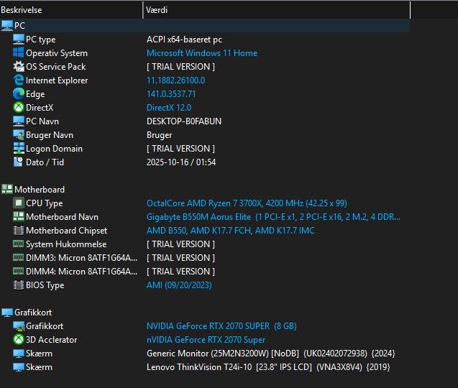Open the AMI (09/20/2023) BIOS link
This screenshot has height=388, width=458.
[x=179, y=285]
